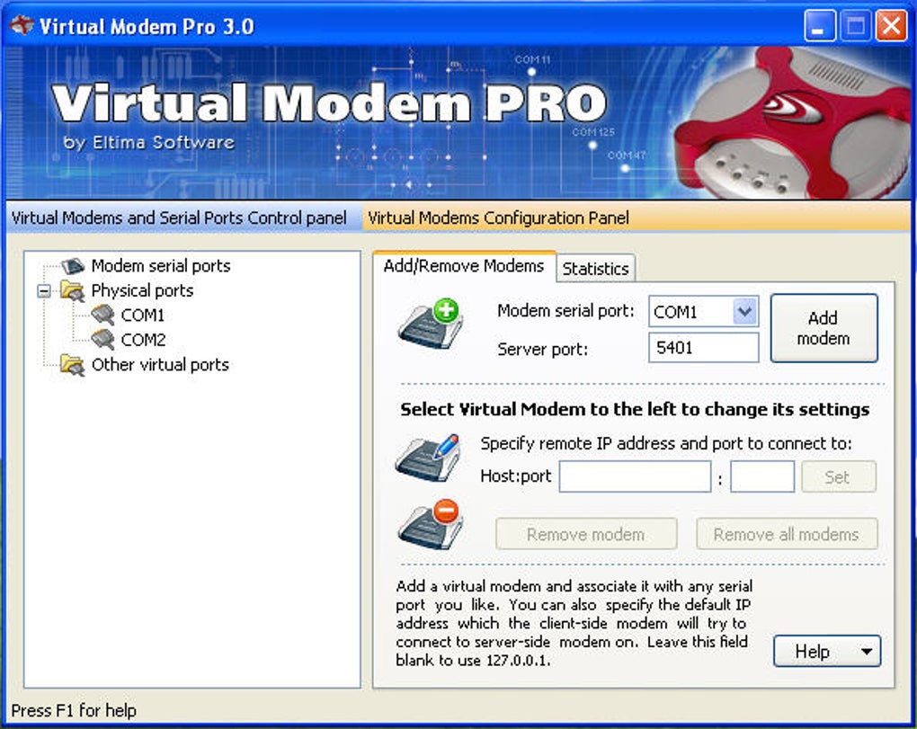Collapse the Physical ports tree node
This screenshot has height=729, width=917.
coord(44,290)
